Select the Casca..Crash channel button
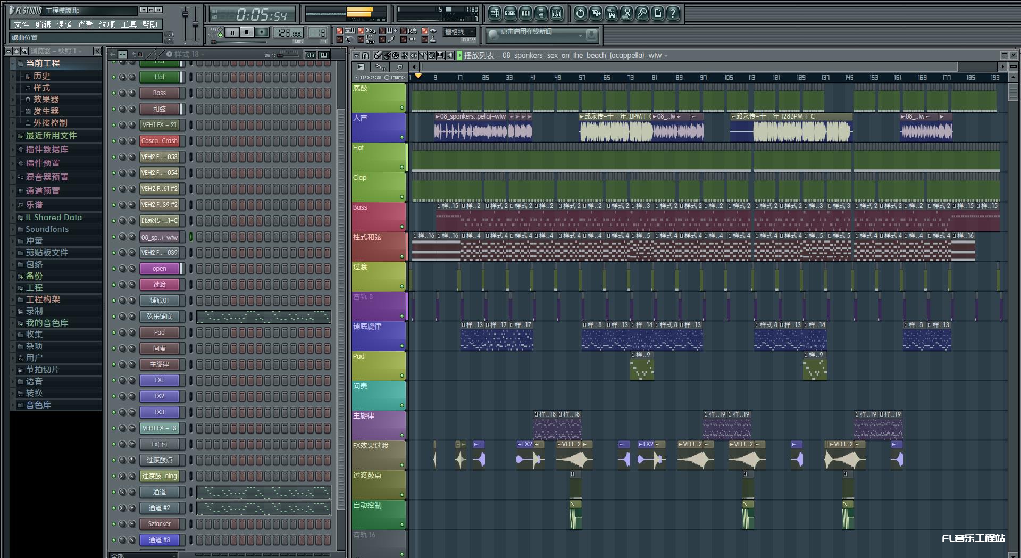 160,141
